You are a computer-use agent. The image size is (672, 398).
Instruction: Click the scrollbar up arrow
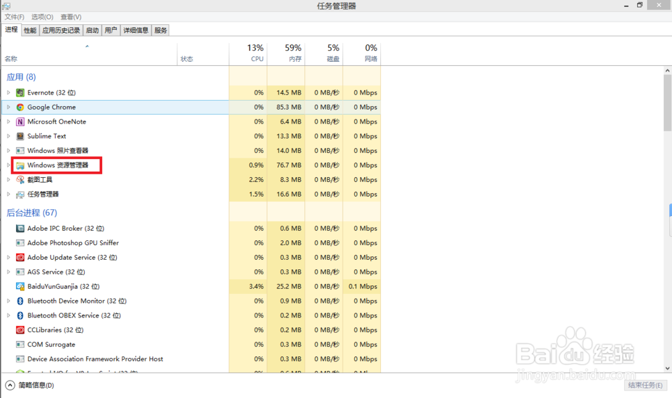pos(667,70)
